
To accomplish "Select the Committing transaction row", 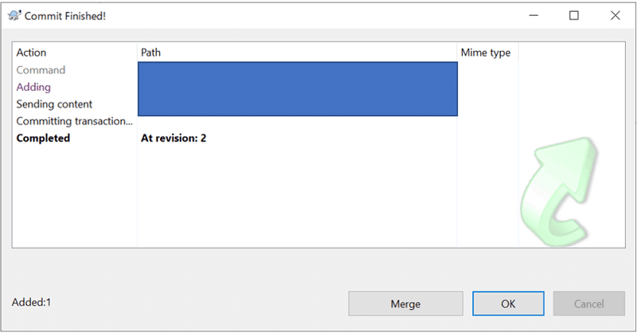I will pyautogui.click(x=74, y=121).
